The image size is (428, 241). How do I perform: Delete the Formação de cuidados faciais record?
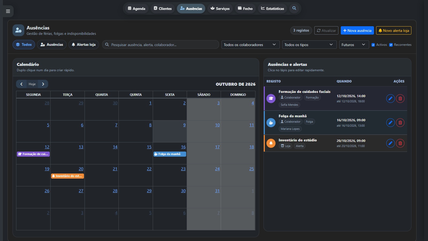[400, 99]
